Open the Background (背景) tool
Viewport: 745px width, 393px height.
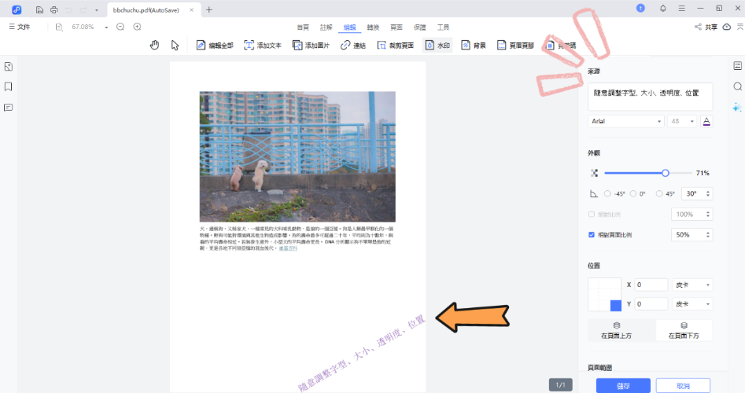point(474,45)
